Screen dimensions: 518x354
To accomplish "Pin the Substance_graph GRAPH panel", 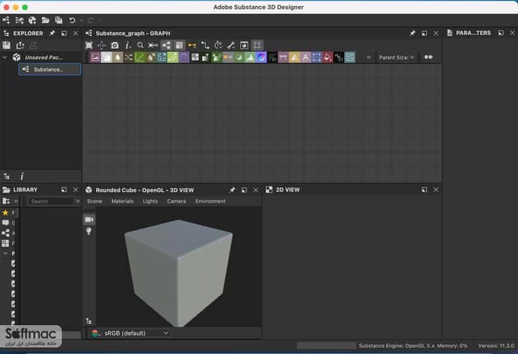I will (x=413, y=33).
